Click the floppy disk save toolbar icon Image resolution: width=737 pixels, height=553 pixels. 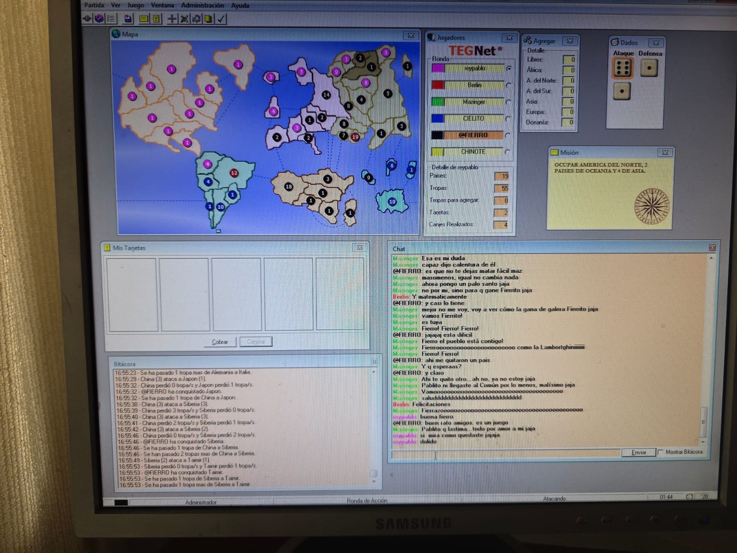click(129, 19)
